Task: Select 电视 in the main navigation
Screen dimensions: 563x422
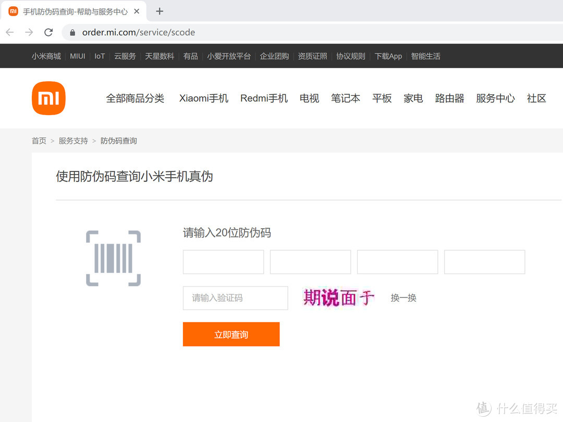Action: [310, 98]
